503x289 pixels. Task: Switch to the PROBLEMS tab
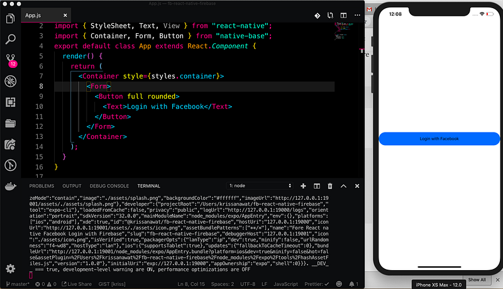41,186
